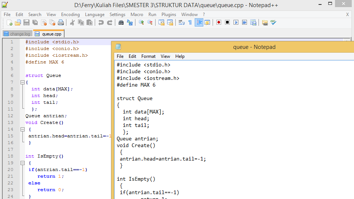
Task: Click the Copy toolbar icon
Action: tap(81, 22)
